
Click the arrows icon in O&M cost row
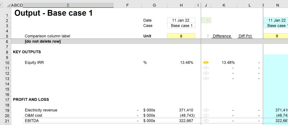(206, 115)
